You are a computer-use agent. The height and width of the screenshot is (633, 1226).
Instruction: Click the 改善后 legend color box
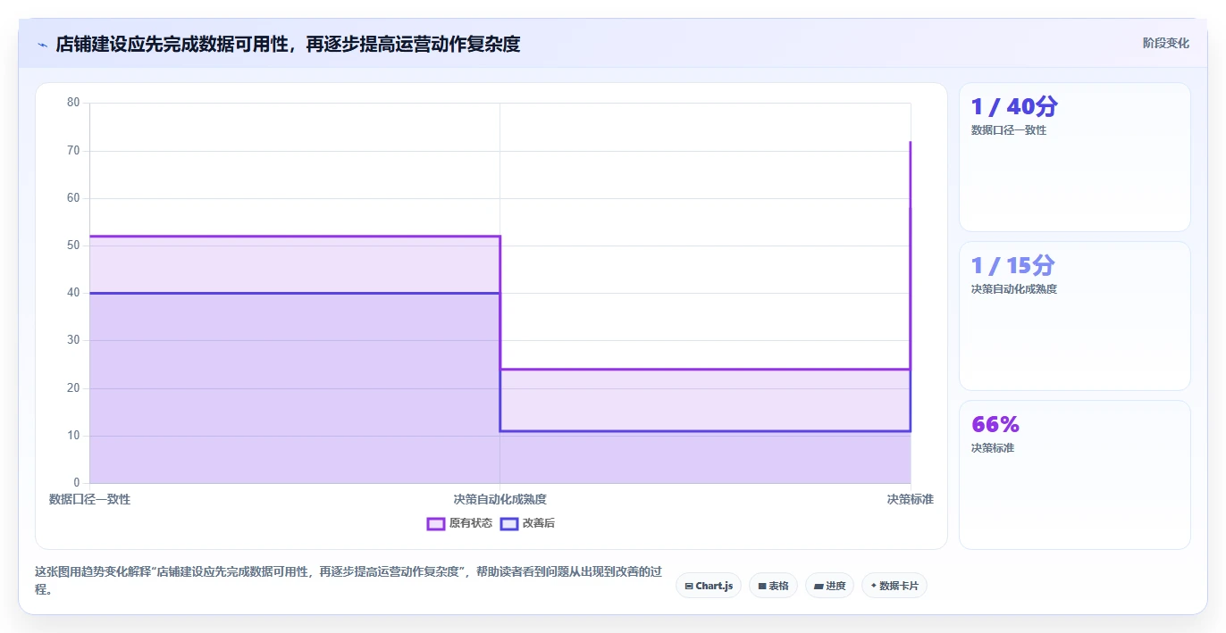(509, 523)
